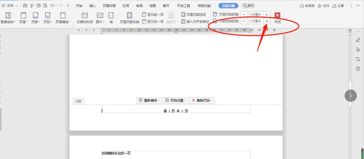Print the document via printer icon
This screenshot has width=364, height=159.
(38, 5)
